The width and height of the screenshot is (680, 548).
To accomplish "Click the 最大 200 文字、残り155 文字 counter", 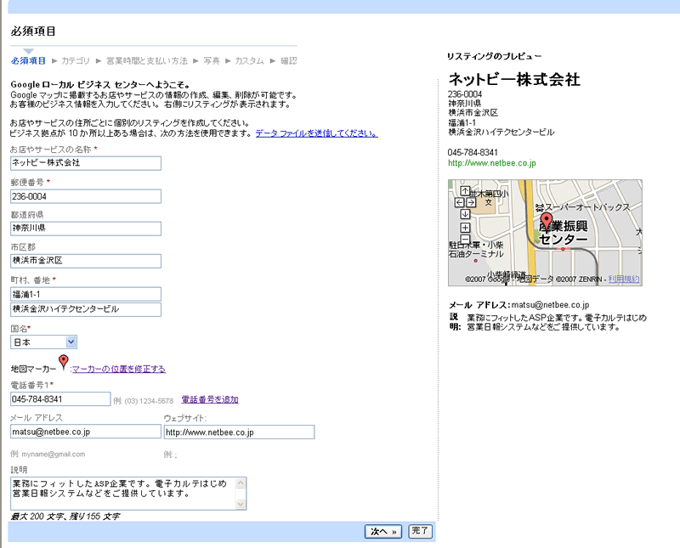I will pos(65,517).
